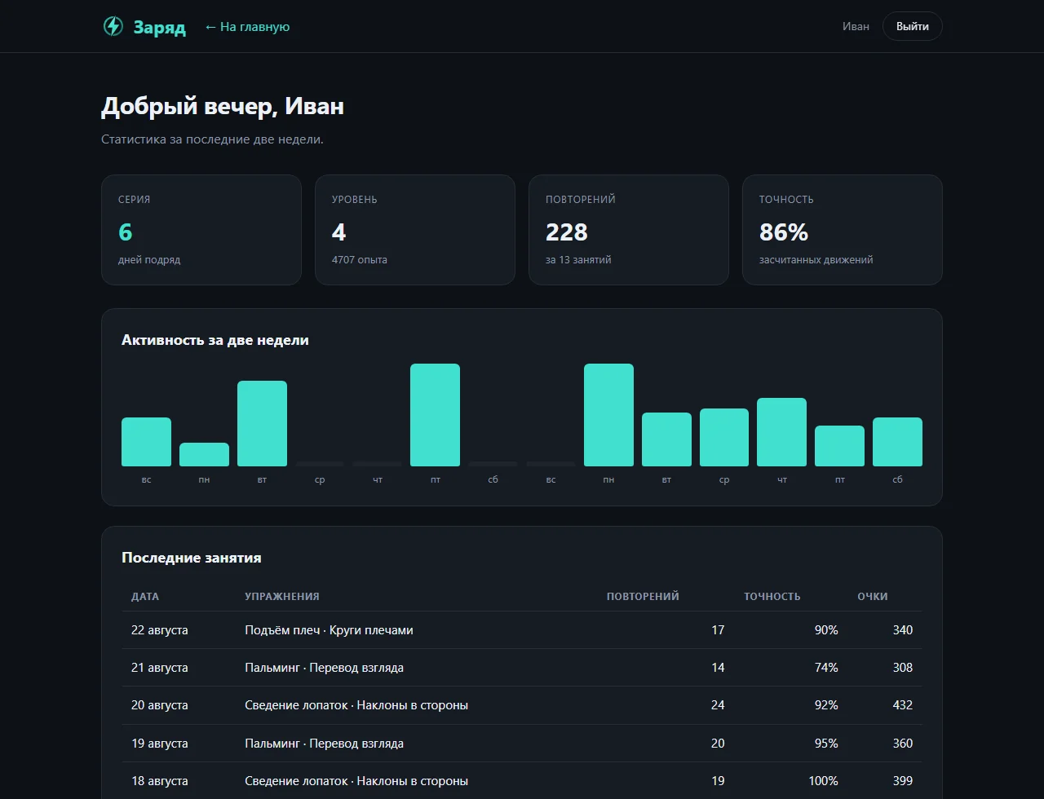The width and height of the screenshot is (1044, 799).
Task: Click the lightning bolt logo icon
Action: coord(113,27)
